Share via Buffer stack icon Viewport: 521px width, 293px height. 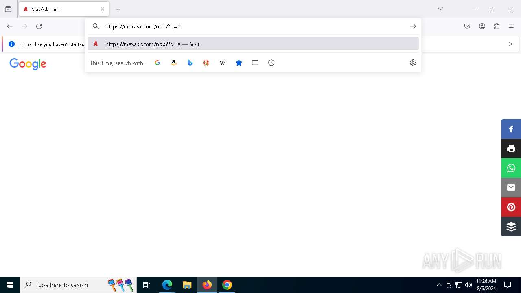click(511, 227)
